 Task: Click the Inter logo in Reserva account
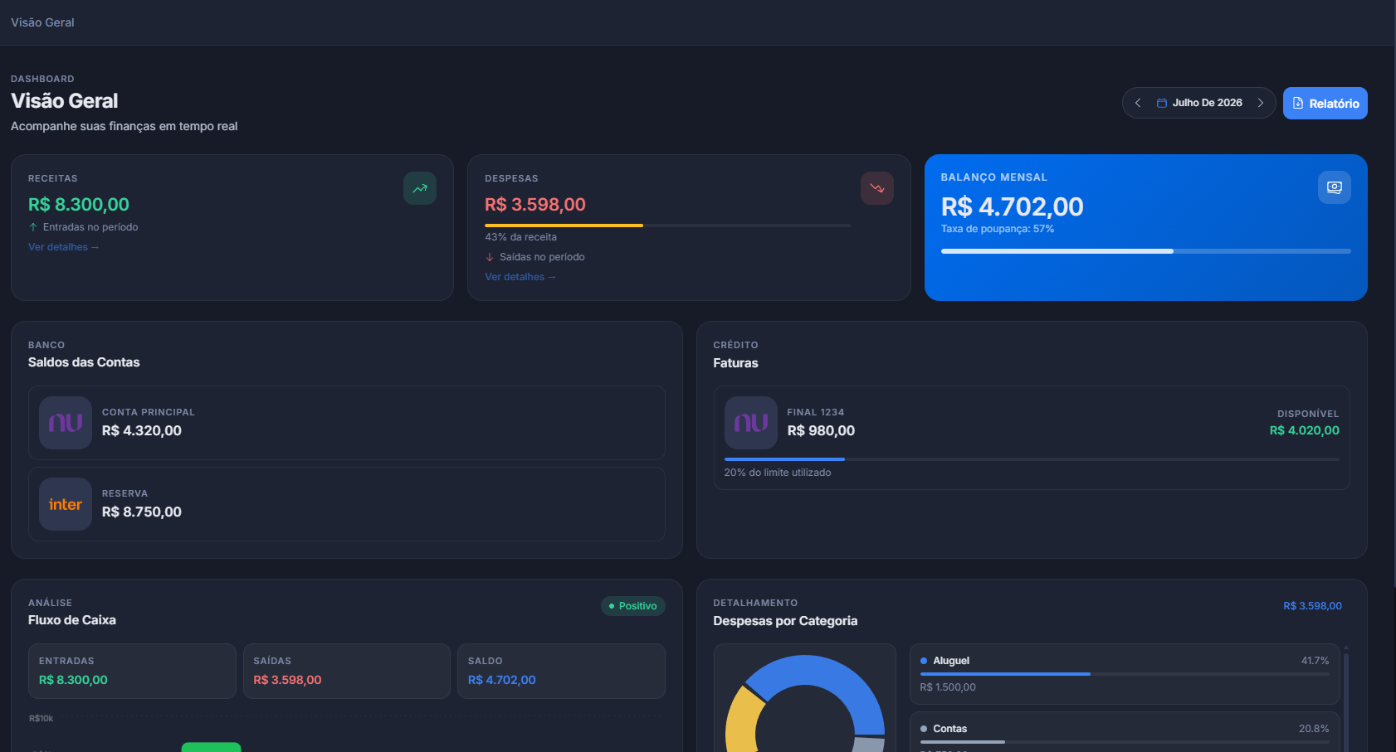(x=66, y=504)
